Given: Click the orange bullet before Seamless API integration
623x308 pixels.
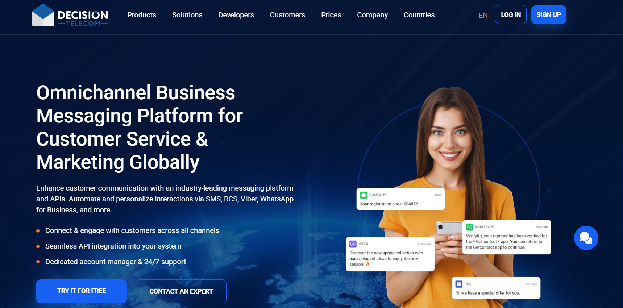Looking at the screenshot, I should point(38,246).
